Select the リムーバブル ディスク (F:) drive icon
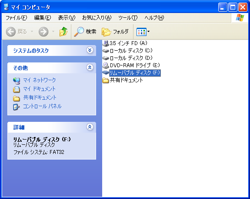 point(106,73)
